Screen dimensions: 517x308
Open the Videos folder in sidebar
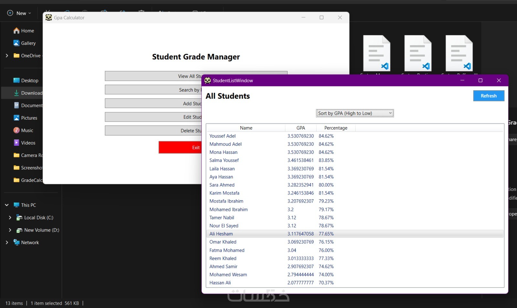25,143
